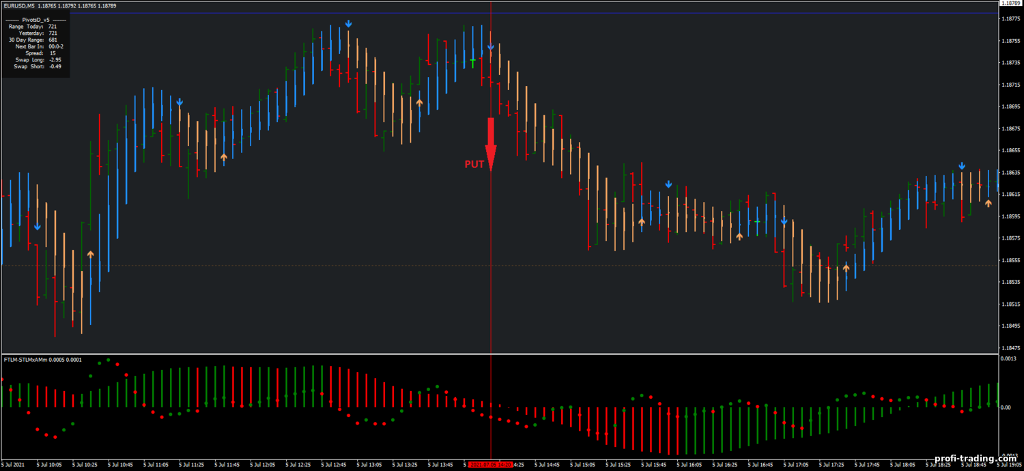Select the PivotsD_v5 info panel header

36,20
